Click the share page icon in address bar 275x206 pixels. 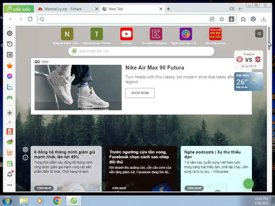pyautogui.click(x=212, y=19)
